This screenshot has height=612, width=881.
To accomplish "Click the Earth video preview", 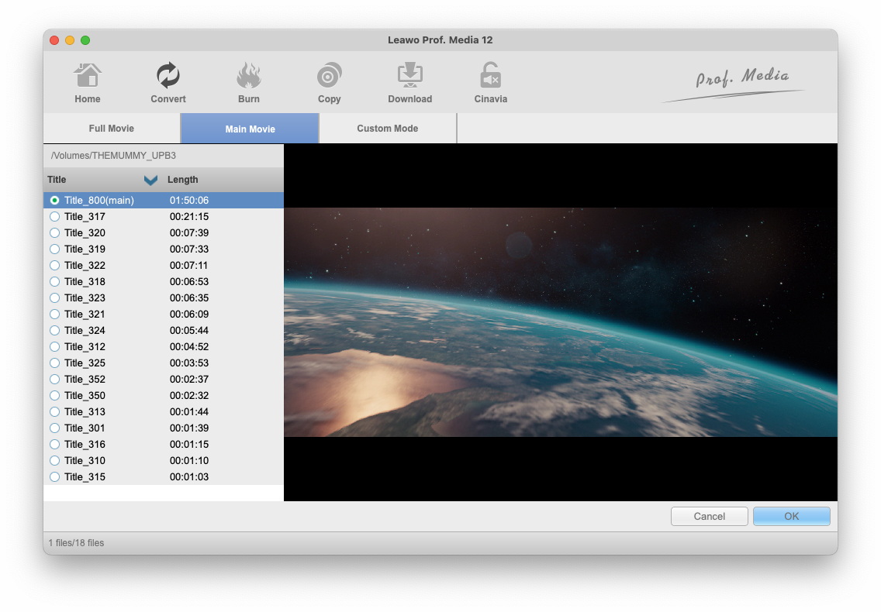I will coord(560,321).
